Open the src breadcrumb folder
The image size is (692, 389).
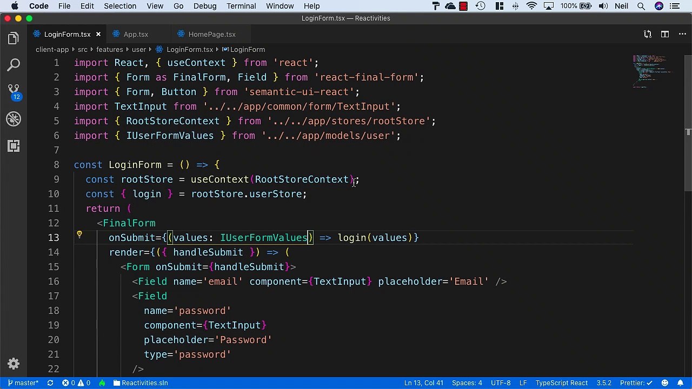(82, 50)
